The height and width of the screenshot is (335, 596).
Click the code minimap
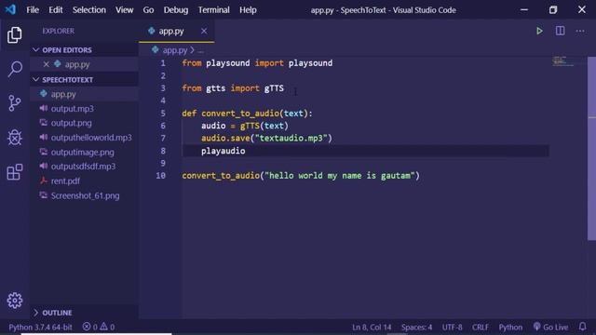562,60
